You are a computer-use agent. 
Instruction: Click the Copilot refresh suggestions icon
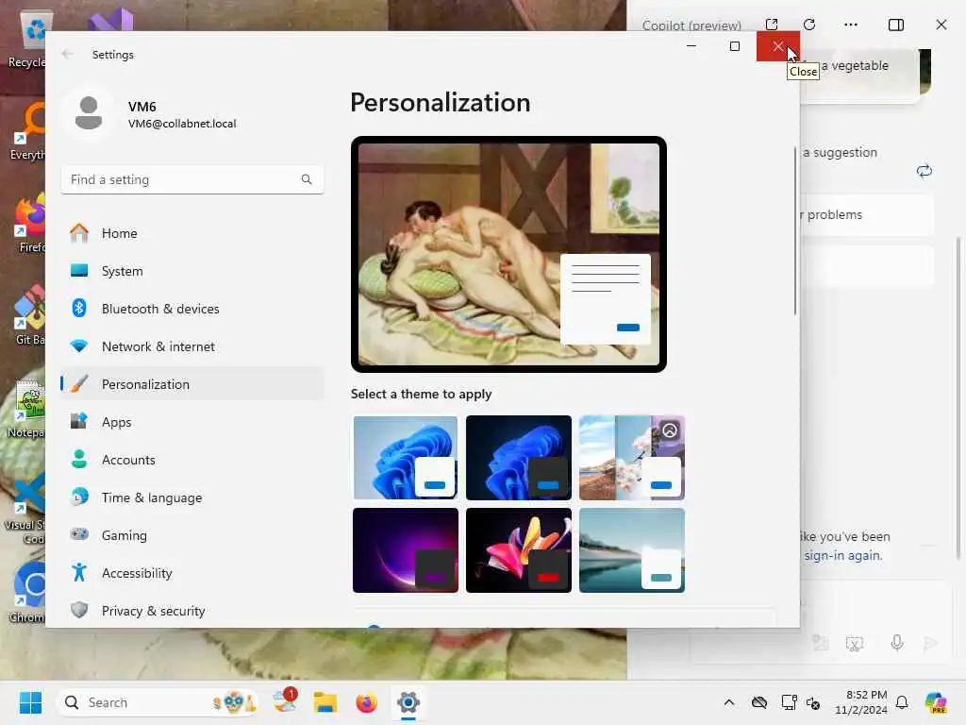point(924,171)
